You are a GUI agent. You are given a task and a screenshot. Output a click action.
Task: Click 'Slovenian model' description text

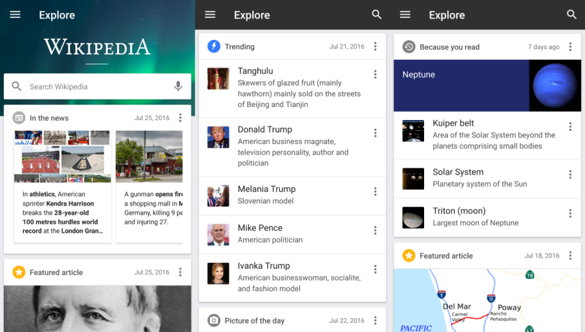coord(266,201)
